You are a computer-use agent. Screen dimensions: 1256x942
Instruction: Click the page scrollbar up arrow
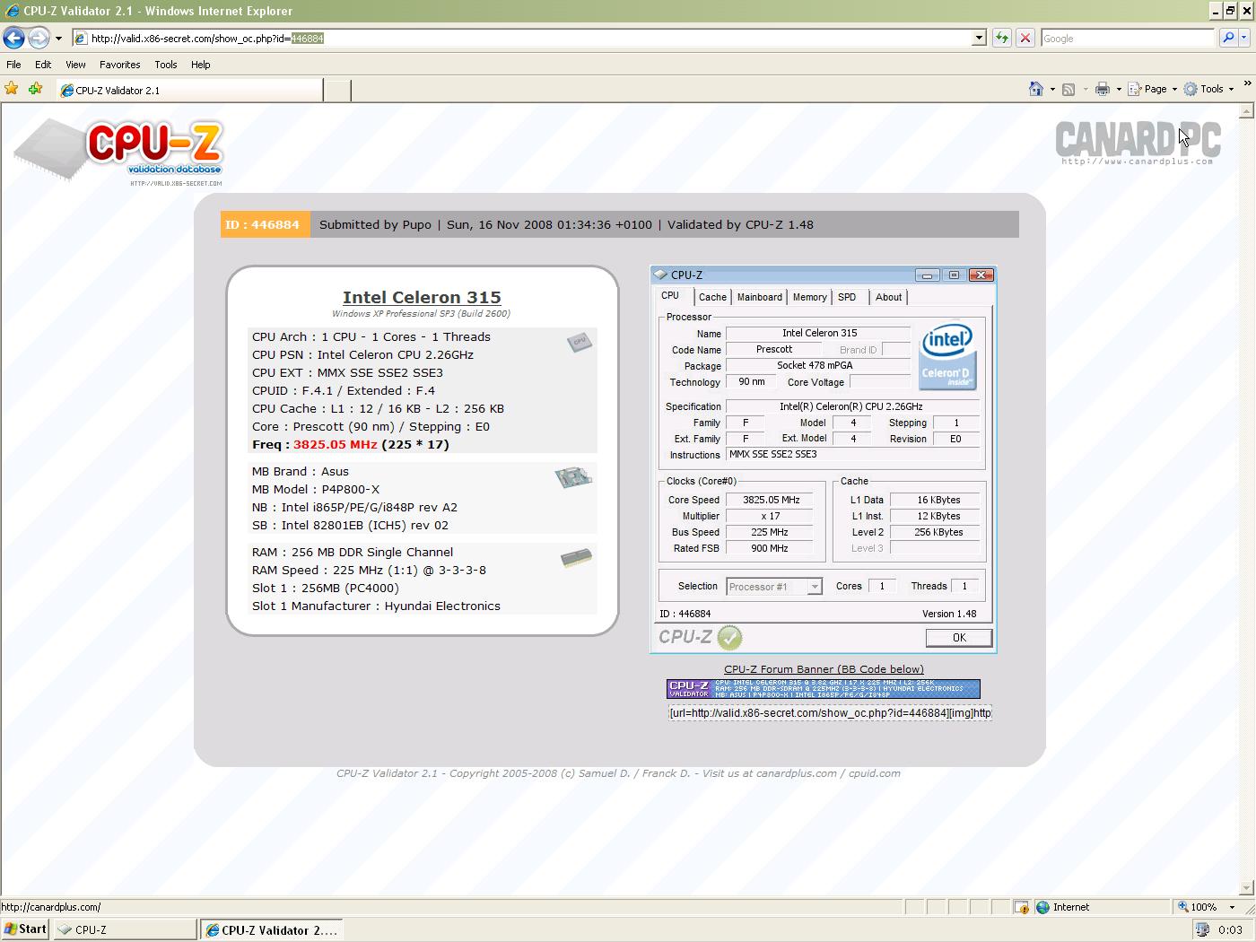pos(1245,111)
